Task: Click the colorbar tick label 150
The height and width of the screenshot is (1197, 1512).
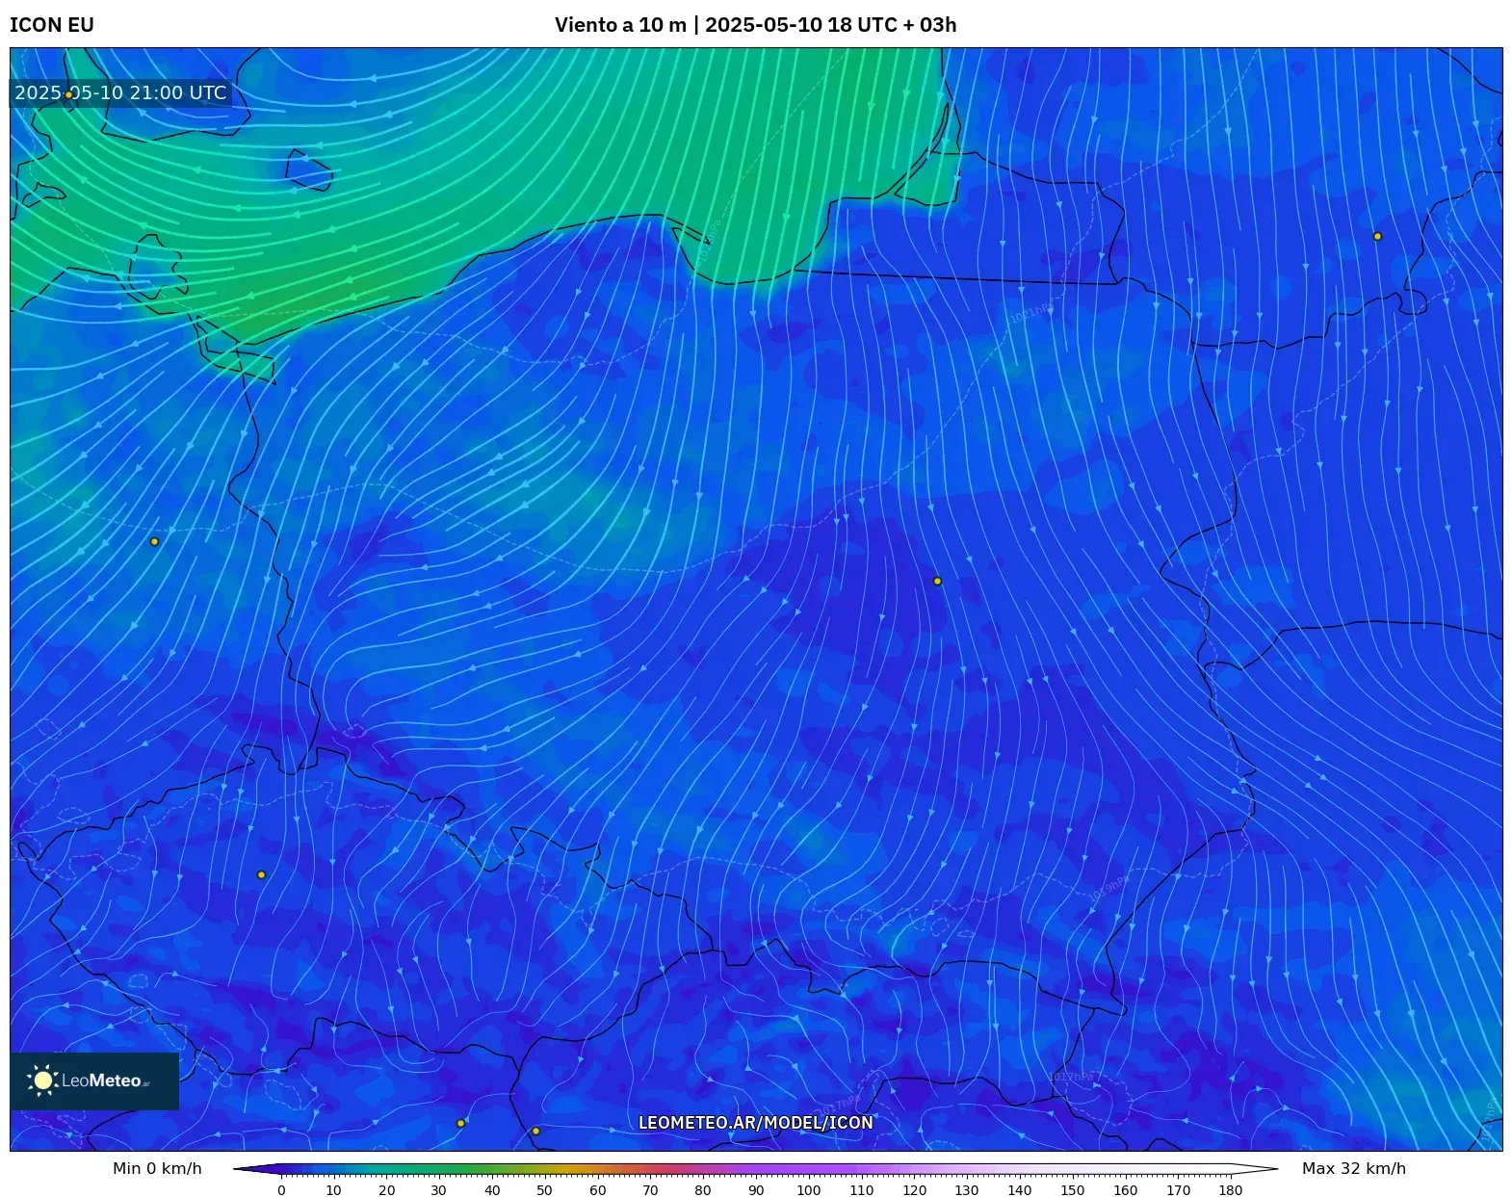Action: click(x=1072, y=1190)
